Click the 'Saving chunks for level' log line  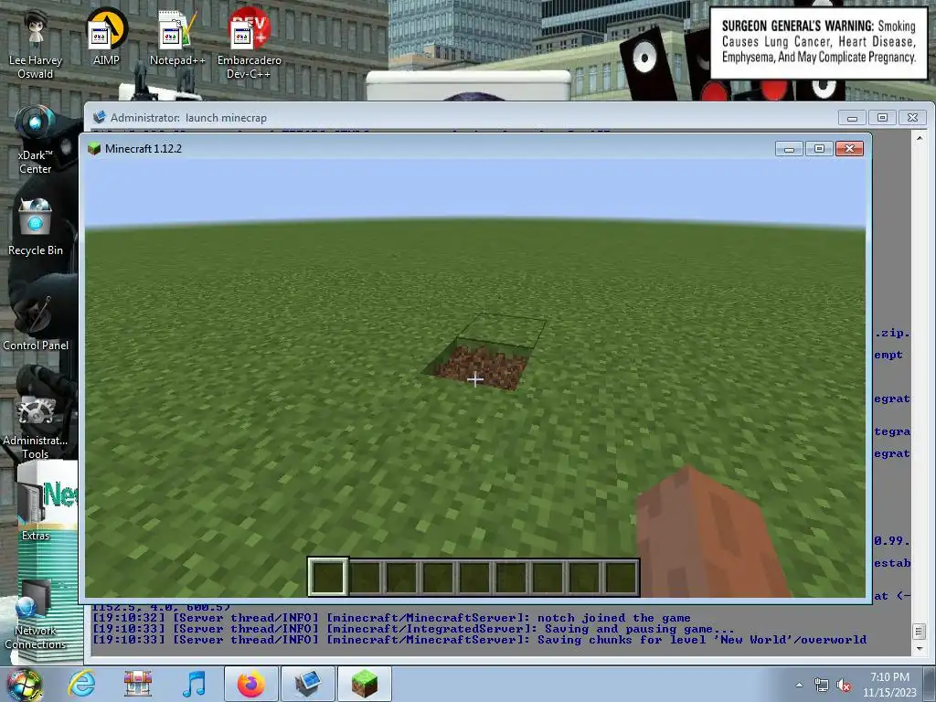tap(479, 639)
